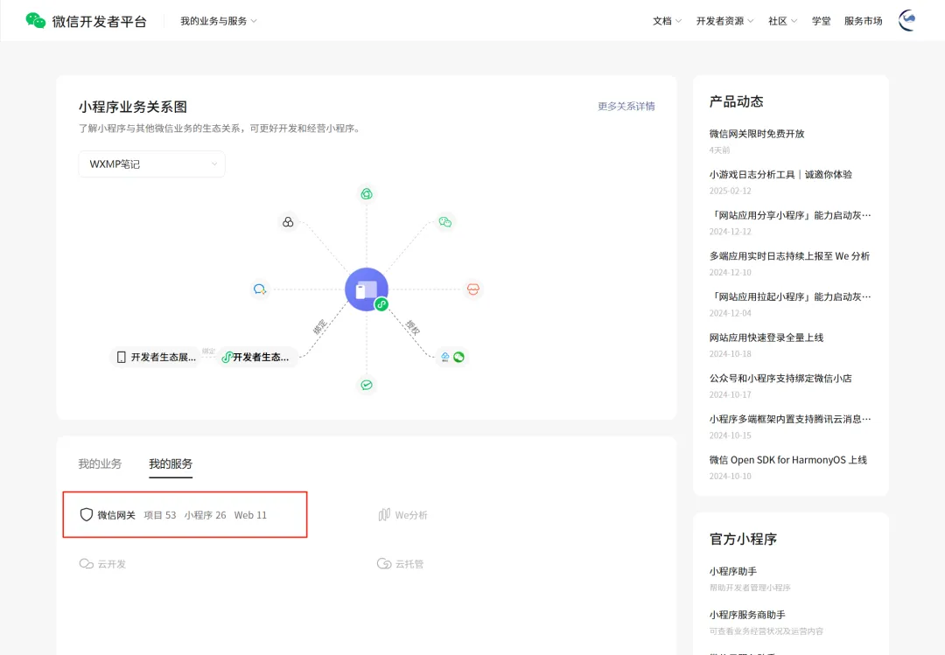This screenshot has width=945, height=655.
Task: Switch to the 我的业务 tab
Action: (x=100, y=463)
